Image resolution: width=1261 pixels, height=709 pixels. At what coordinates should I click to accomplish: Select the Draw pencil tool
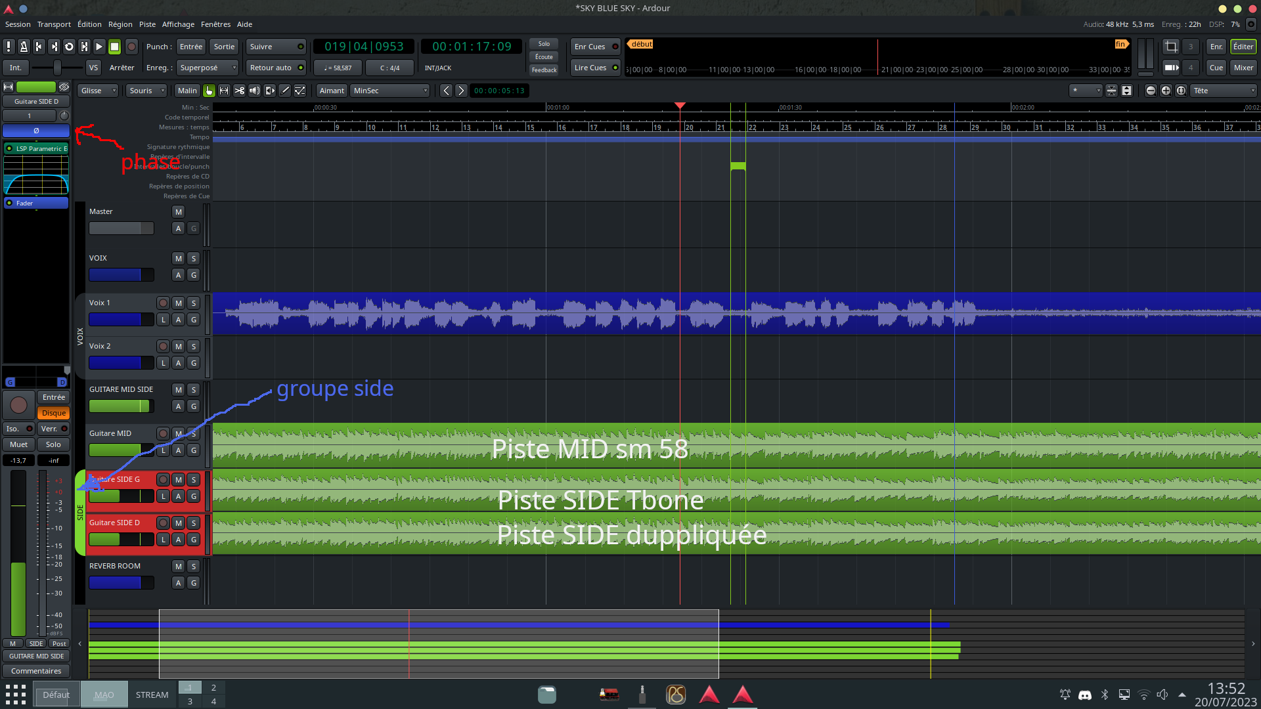285,91
